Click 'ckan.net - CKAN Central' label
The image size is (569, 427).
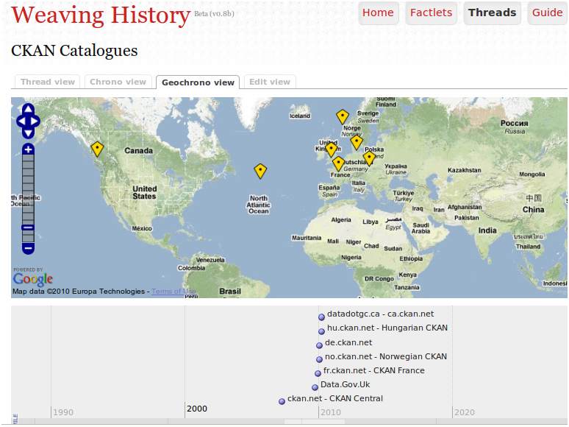click(335, 398)
